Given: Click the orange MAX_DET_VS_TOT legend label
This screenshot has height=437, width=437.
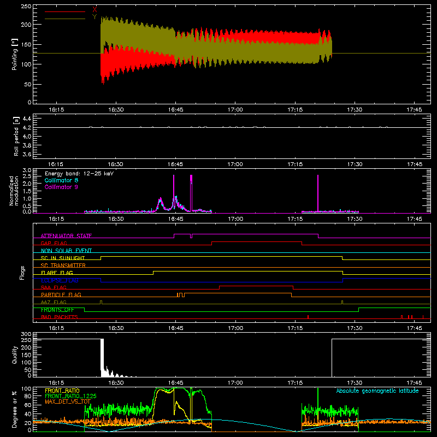Looking at the screenshot, I should tap(68, 401).
